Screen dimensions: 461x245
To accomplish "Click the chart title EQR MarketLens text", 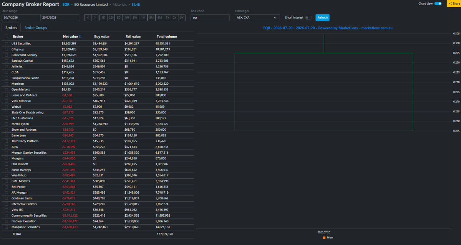I will coord(328,28).
